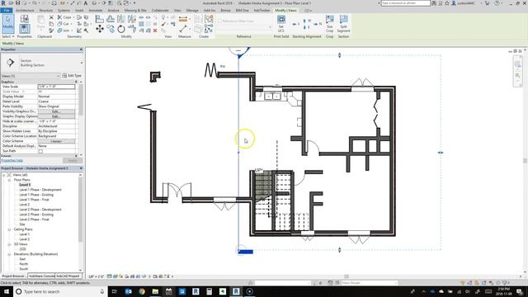Select the North elevation view

[24, 264]
